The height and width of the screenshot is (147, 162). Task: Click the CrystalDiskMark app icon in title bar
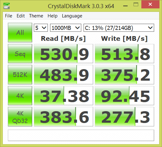pyautogui.click(x=7, y=6)
